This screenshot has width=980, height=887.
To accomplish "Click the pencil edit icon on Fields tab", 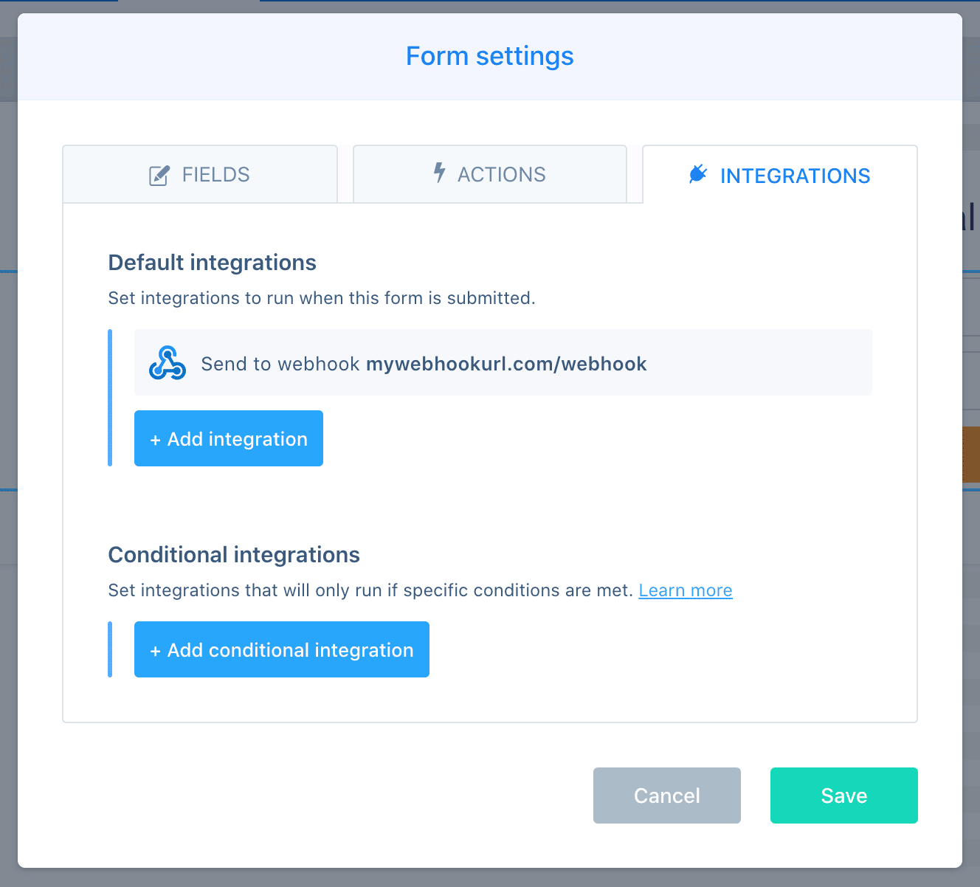I will coord(159,176).
